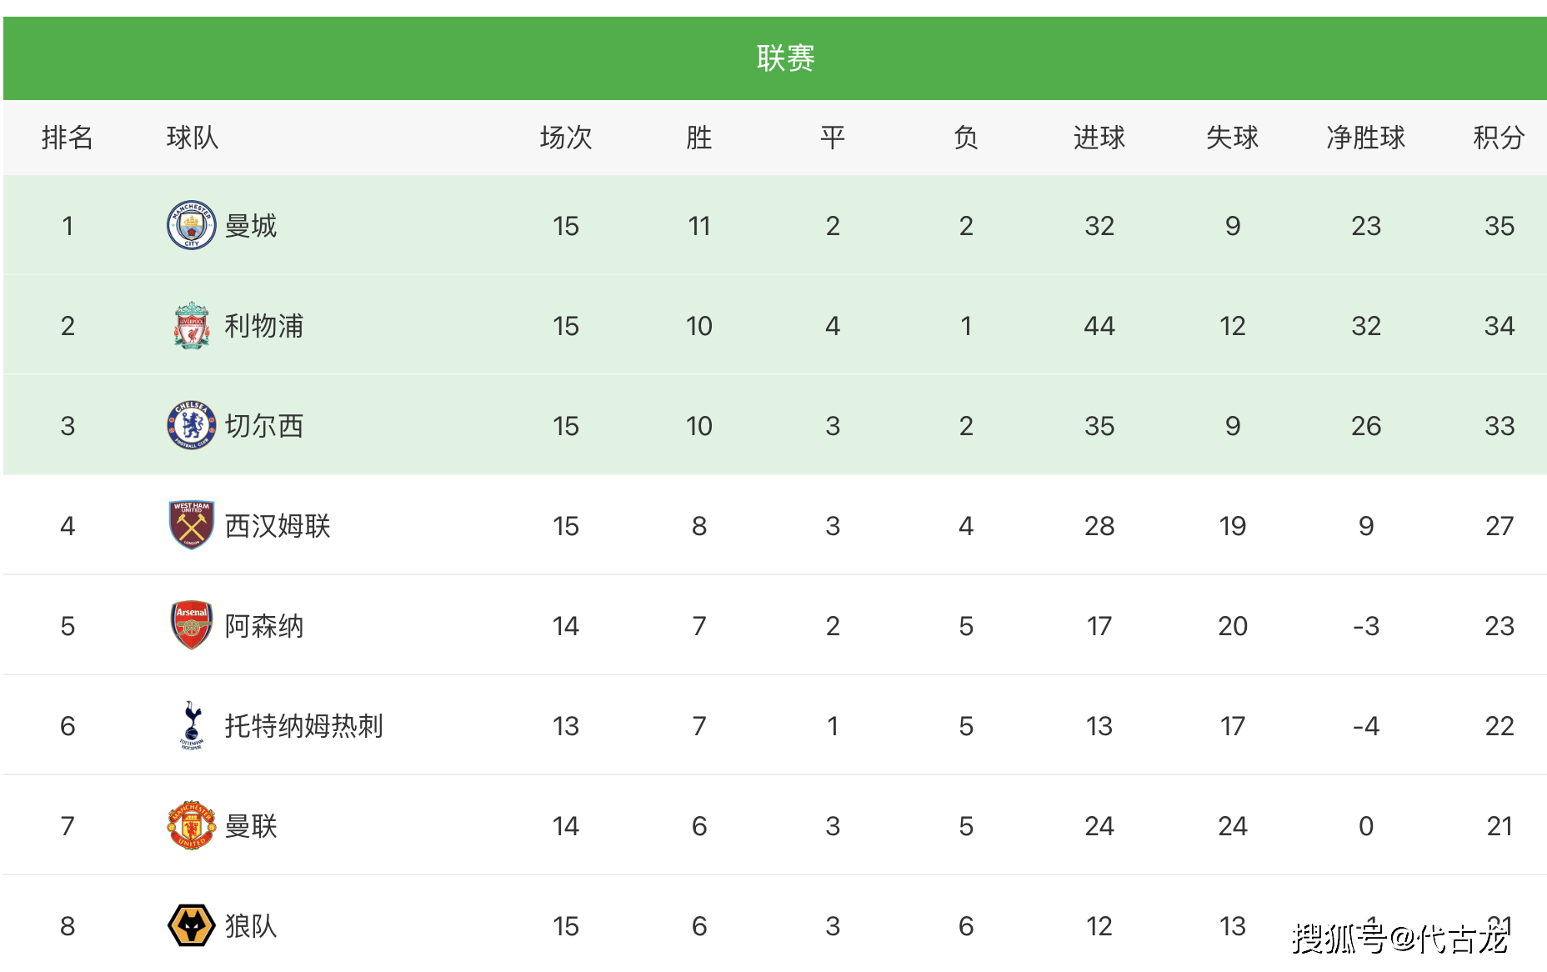Click the 排名 column header
The width and height of the screenshot is (1547, 972).
click(68, 138)
